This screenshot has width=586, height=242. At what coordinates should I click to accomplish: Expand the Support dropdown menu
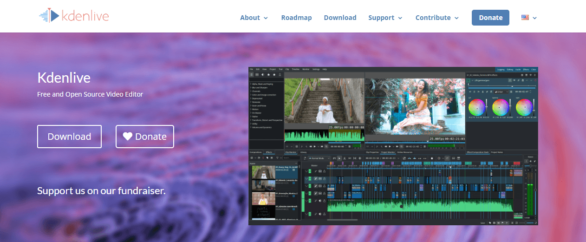385,18
